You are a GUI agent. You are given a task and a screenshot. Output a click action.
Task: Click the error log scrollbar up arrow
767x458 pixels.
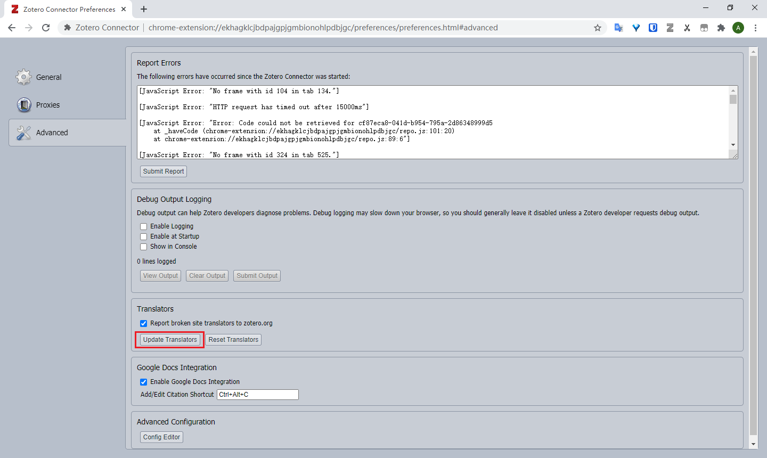[733, 90]
